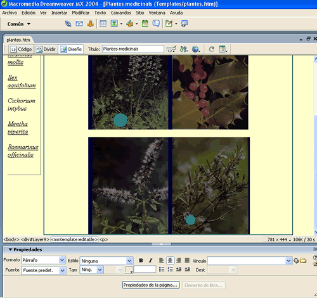Click the Rosmarinus officinalis link
The width and height of the screenshot is (317, 298).
(23, 151)
